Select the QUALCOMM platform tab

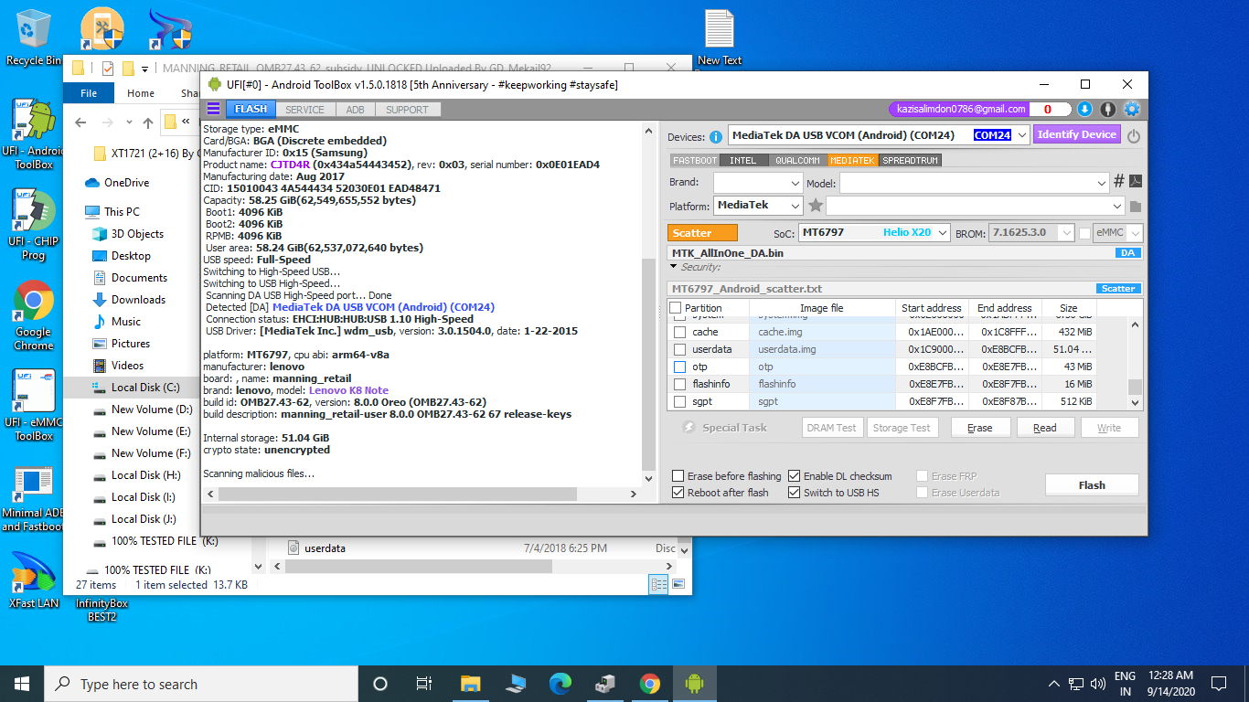tap(796, 160)
